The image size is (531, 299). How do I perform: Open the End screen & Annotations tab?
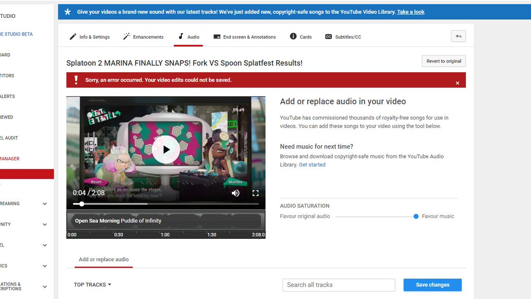(245, 37)
